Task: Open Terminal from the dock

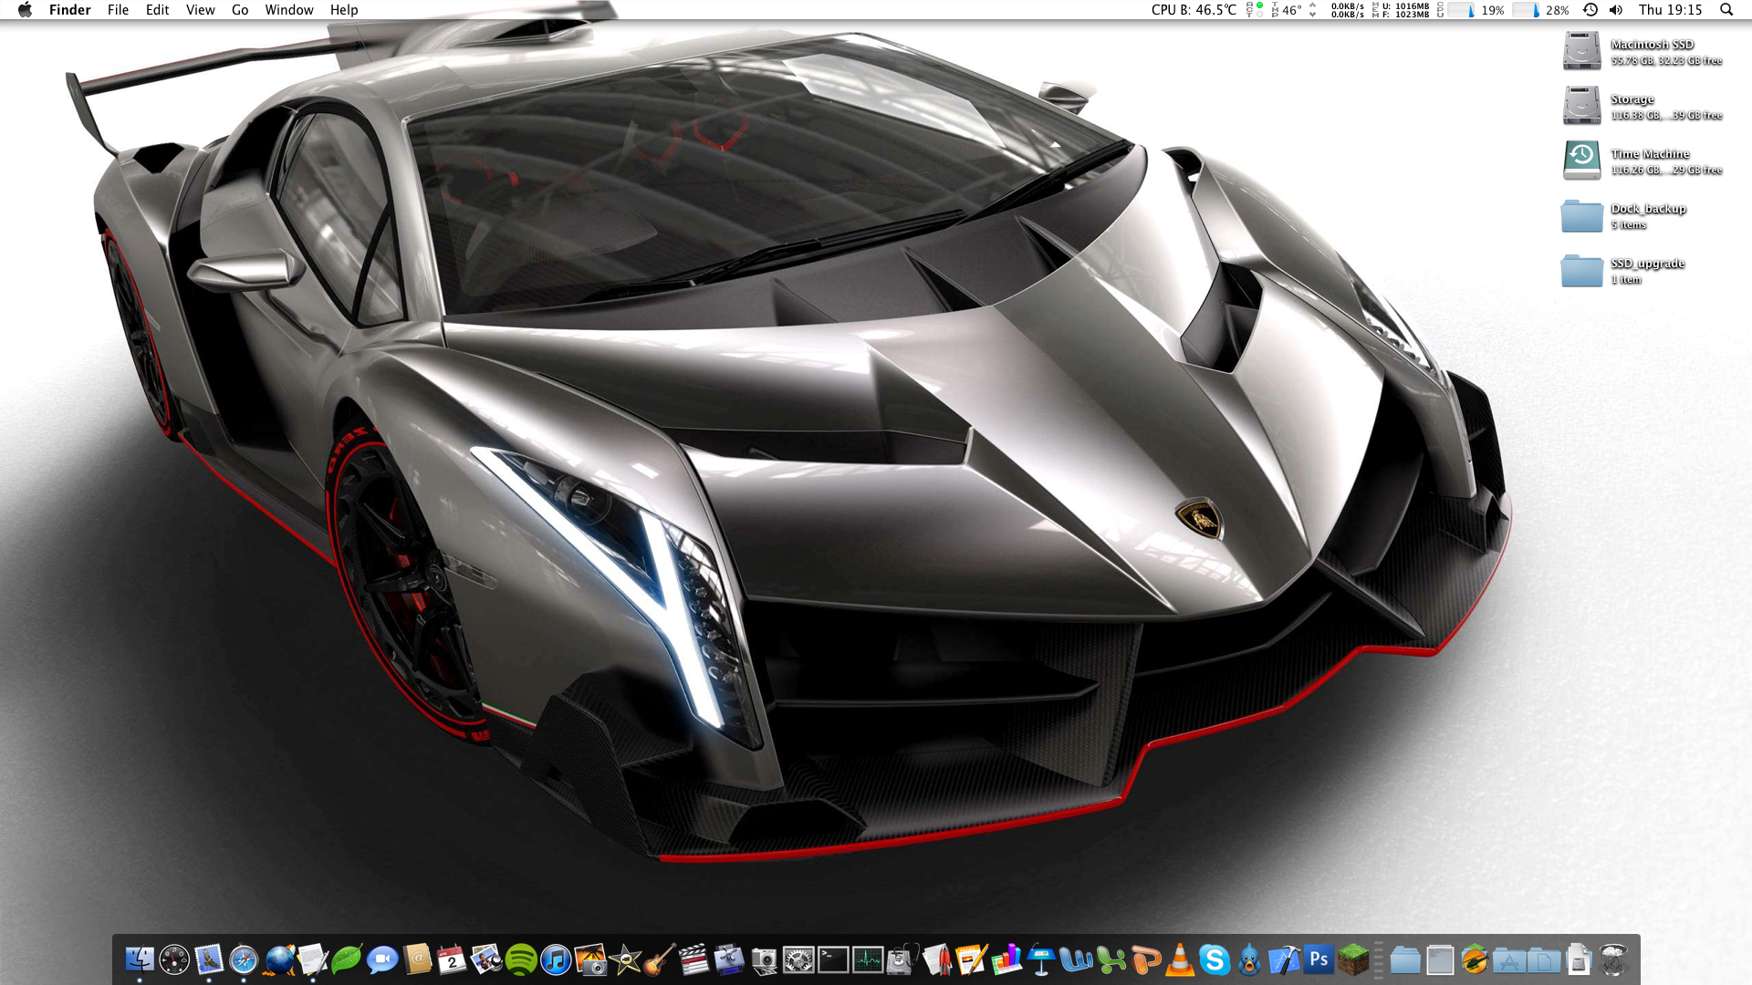Action: click(x=833, y=959)
